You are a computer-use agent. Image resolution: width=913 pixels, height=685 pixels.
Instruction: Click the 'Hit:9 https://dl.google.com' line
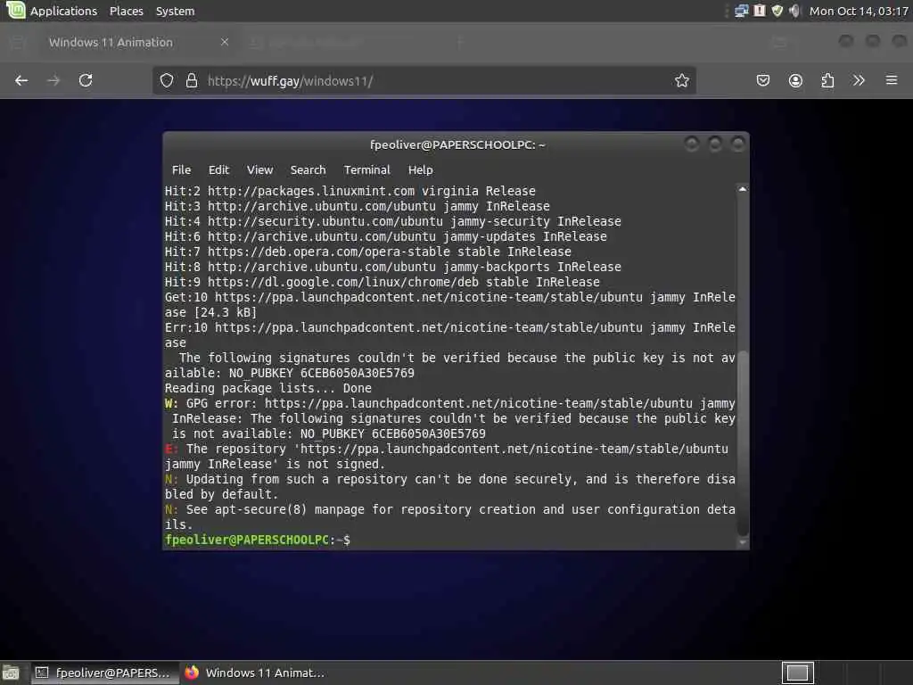(x=382, y=282)
